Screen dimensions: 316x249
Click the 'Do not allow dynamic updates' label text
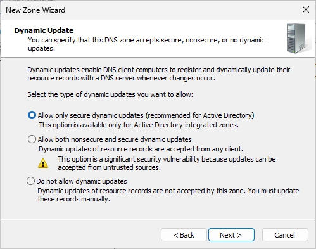pos(82,181)
